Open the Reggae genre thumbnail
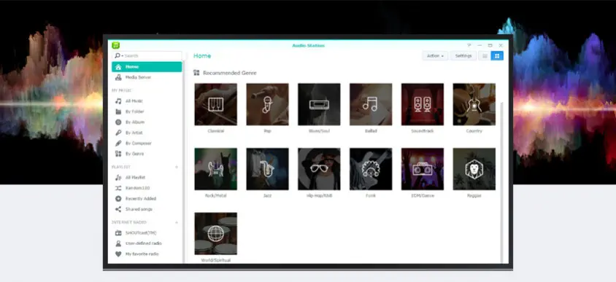Viewport: 616px width, 282px height. (x=474, y=169)
